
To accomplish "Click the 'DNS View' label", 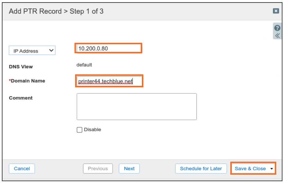I will [x=21, y=67].
